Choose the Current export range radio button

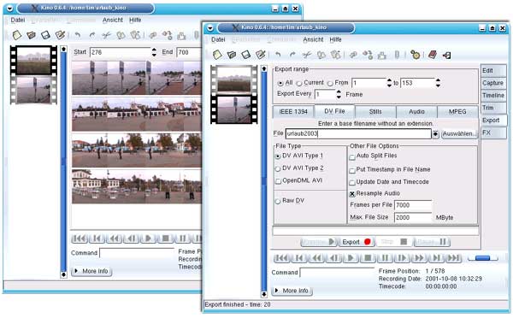click(299, 84)
